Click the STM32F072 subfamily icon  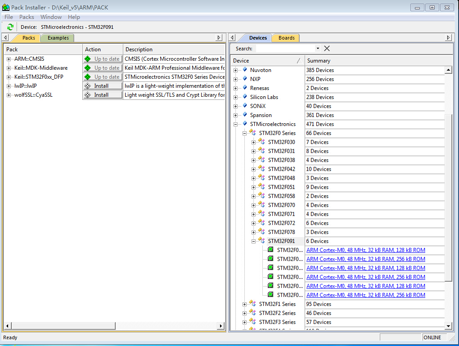(x=262, y=222)
